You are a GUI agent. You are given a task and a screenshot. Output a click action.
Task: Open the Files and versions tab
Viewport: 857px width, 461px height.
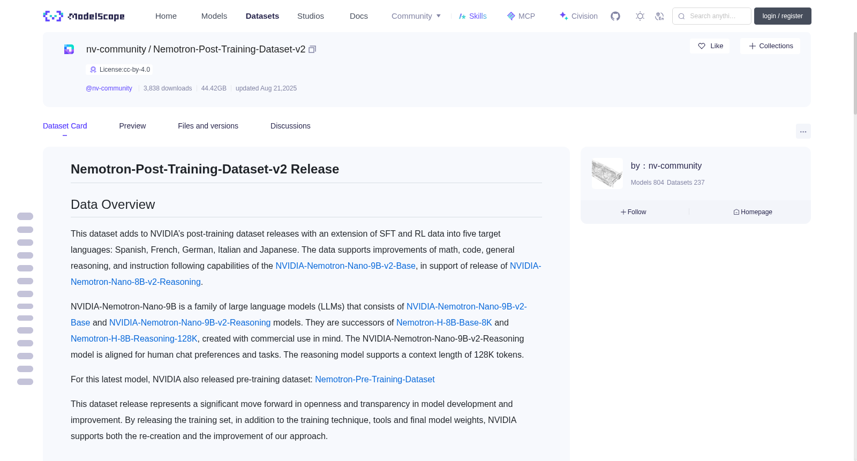[x=208, y=126]
